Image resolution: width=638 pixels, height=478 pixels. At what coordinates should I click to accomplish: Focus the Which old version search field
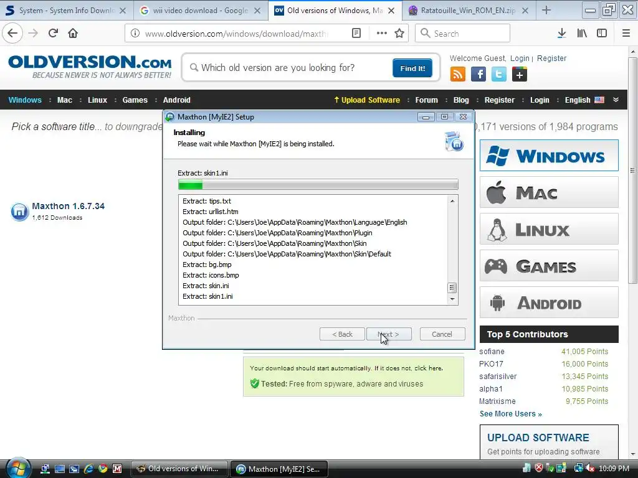[x=289, y=68]
